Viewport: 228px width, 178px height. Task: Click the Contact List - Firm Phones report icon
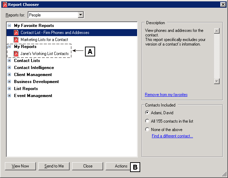(16, 33)
